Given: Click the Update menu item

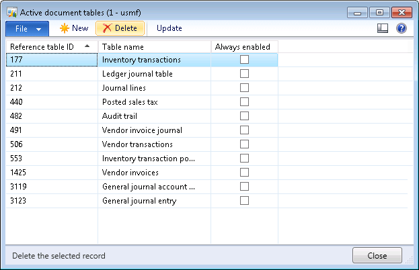Looking at the screenshot, I should tap(169, 28).
